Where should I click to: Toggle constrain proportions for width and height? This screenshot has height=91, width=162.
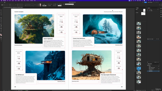click(x=16, y=5)
